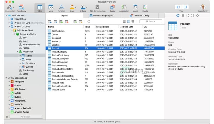This screenshot has width=214, height=124.
Task: Click the last info pane circular icon
Action: (x=197, y=16)
